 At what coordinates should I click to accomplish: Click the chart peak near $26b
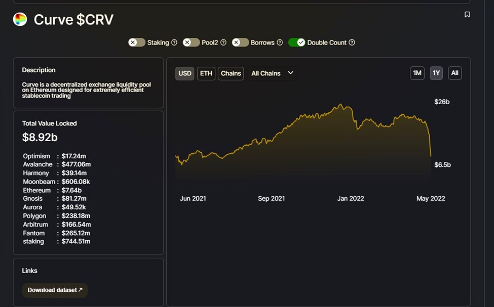pos(340,105)
